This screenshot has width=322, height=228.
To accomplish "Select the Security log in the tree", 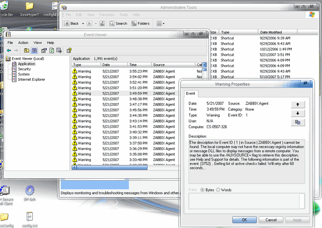I will [24, 69].
